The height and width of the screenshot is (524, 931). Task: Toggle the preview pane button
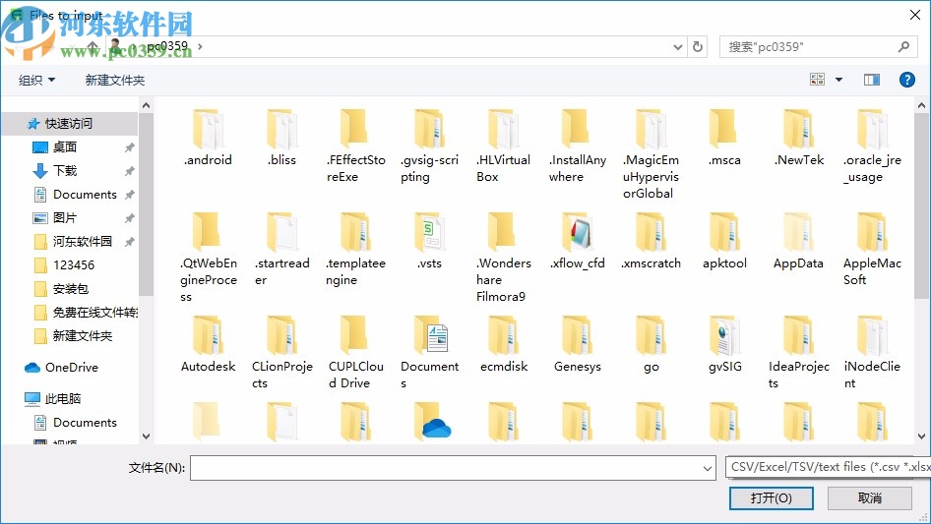tap(872, 80)
